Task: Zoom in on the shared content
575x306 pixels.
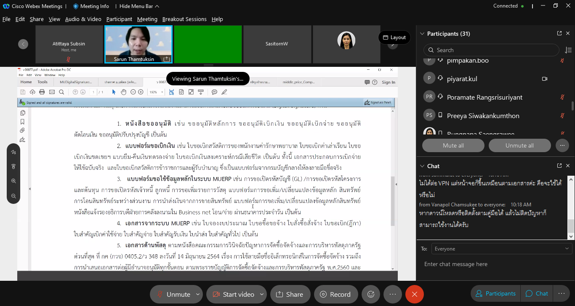Action: tap(13, 181)
